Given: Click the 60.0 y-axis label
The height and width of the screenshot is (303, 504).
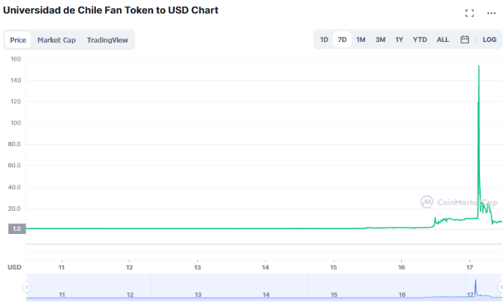Looking at the screenshot, I should [14, 166].
